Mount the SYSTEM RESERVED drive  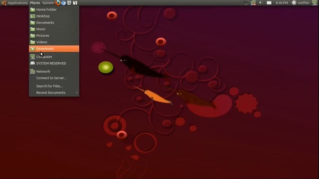pyautogui.click(x=54, y=63)
